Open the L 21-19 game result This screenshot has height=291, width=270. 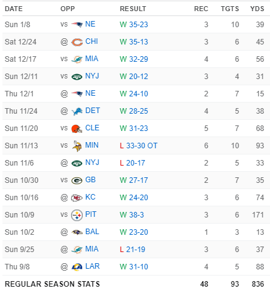pyautogui.click(x=132, y=250)
